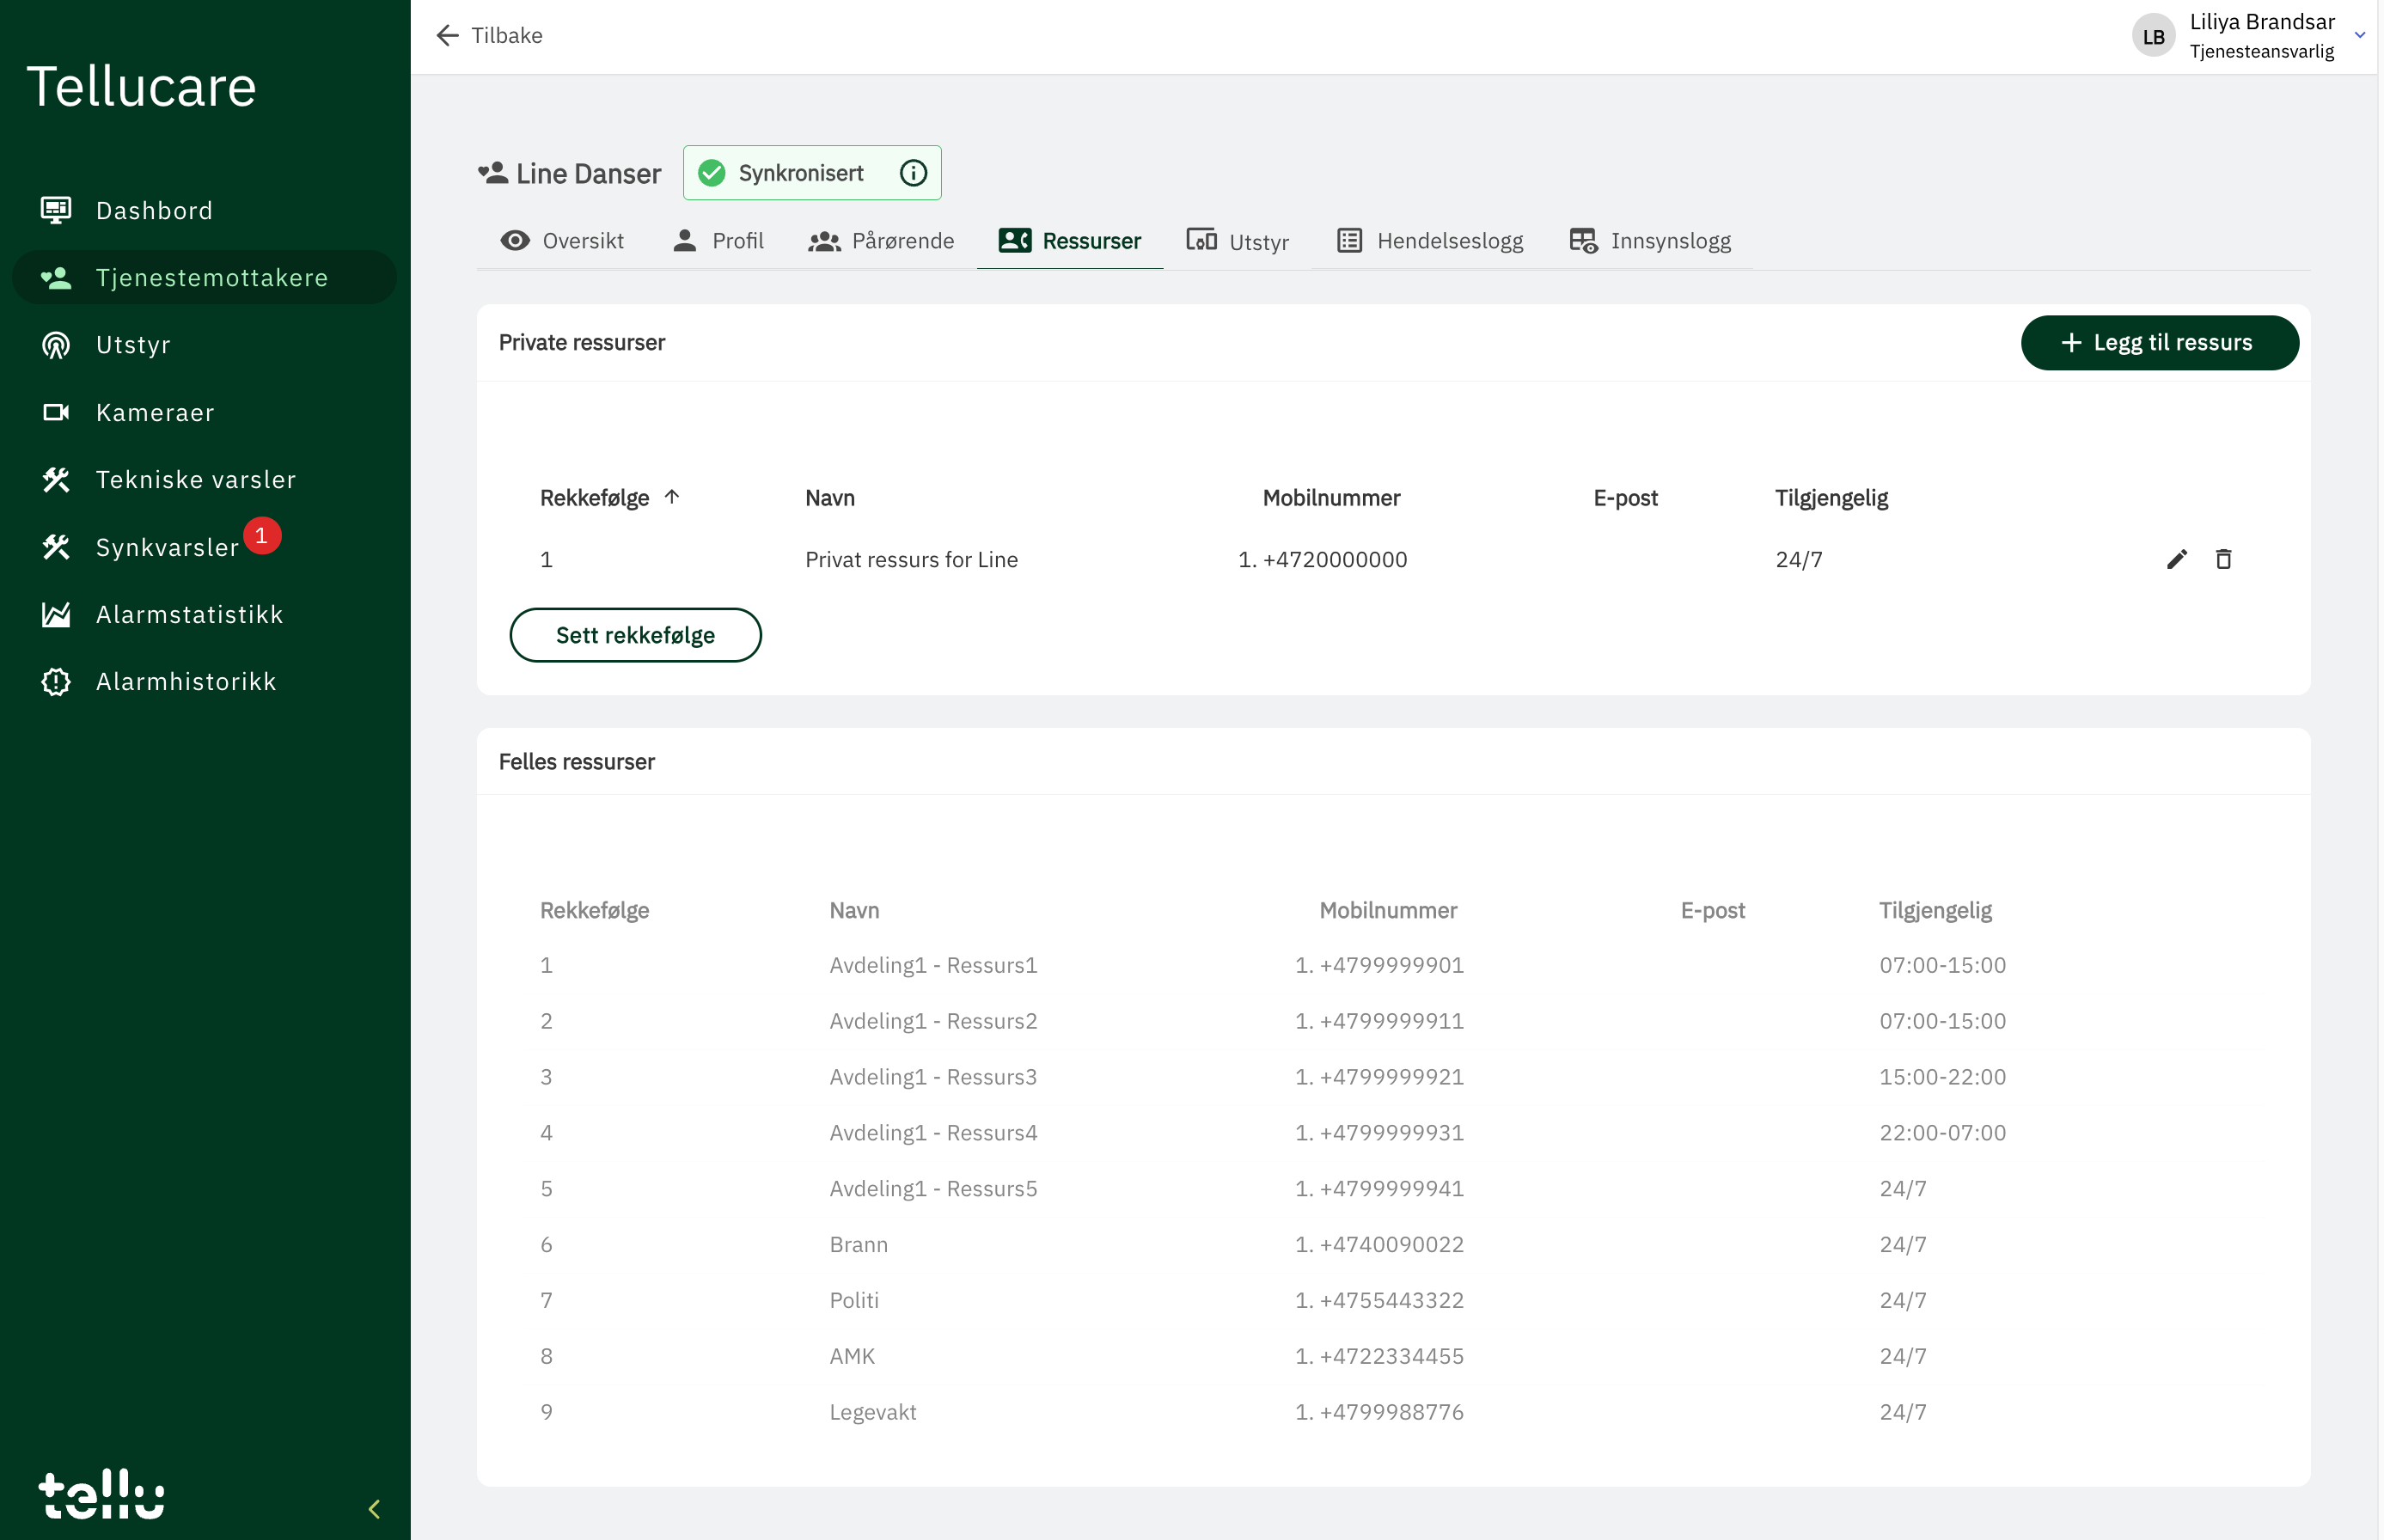Open Alarmhistorikk history icon
The image size is (2384, 1540).
pos(56,682)
